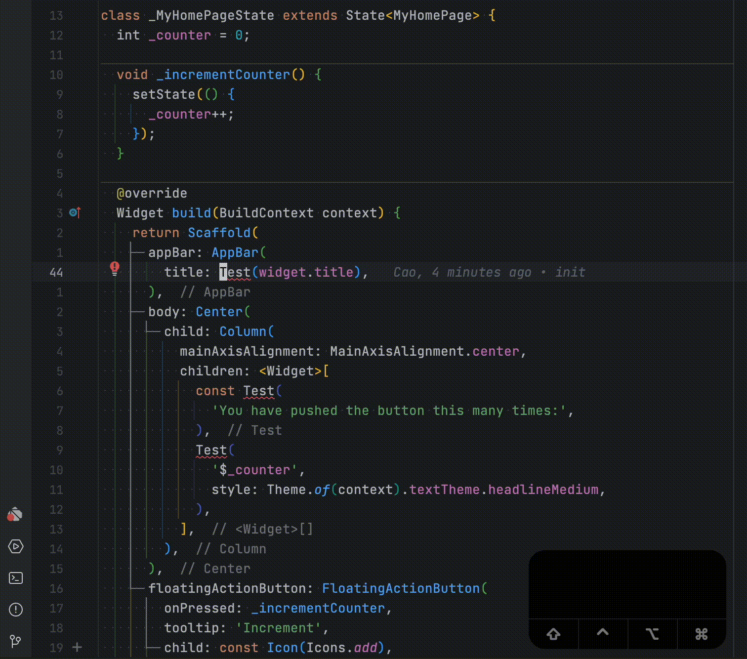This screenshot has height=659, width=747.
Task: Click the red error quick-fix lightbulb
Action: click(x=115, y=268)
